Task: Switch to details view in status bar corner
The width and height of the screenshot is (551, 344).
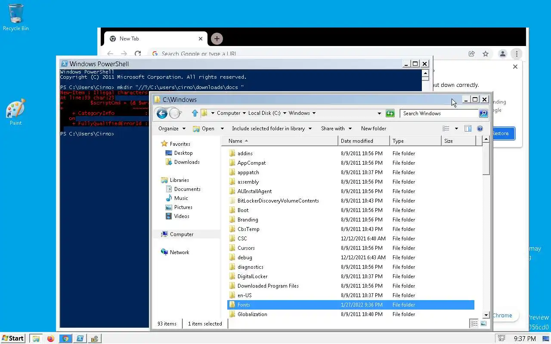Action: click(x=474, y=324)
